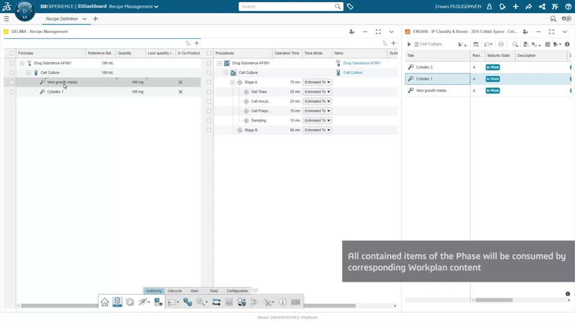Open the hamburger menu at top left

pyautogui.click(x=6, y=19)
